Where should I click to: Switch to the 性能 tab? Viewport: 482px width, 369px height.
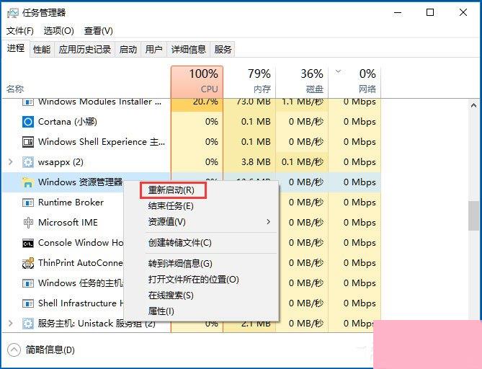coord(42,50)
